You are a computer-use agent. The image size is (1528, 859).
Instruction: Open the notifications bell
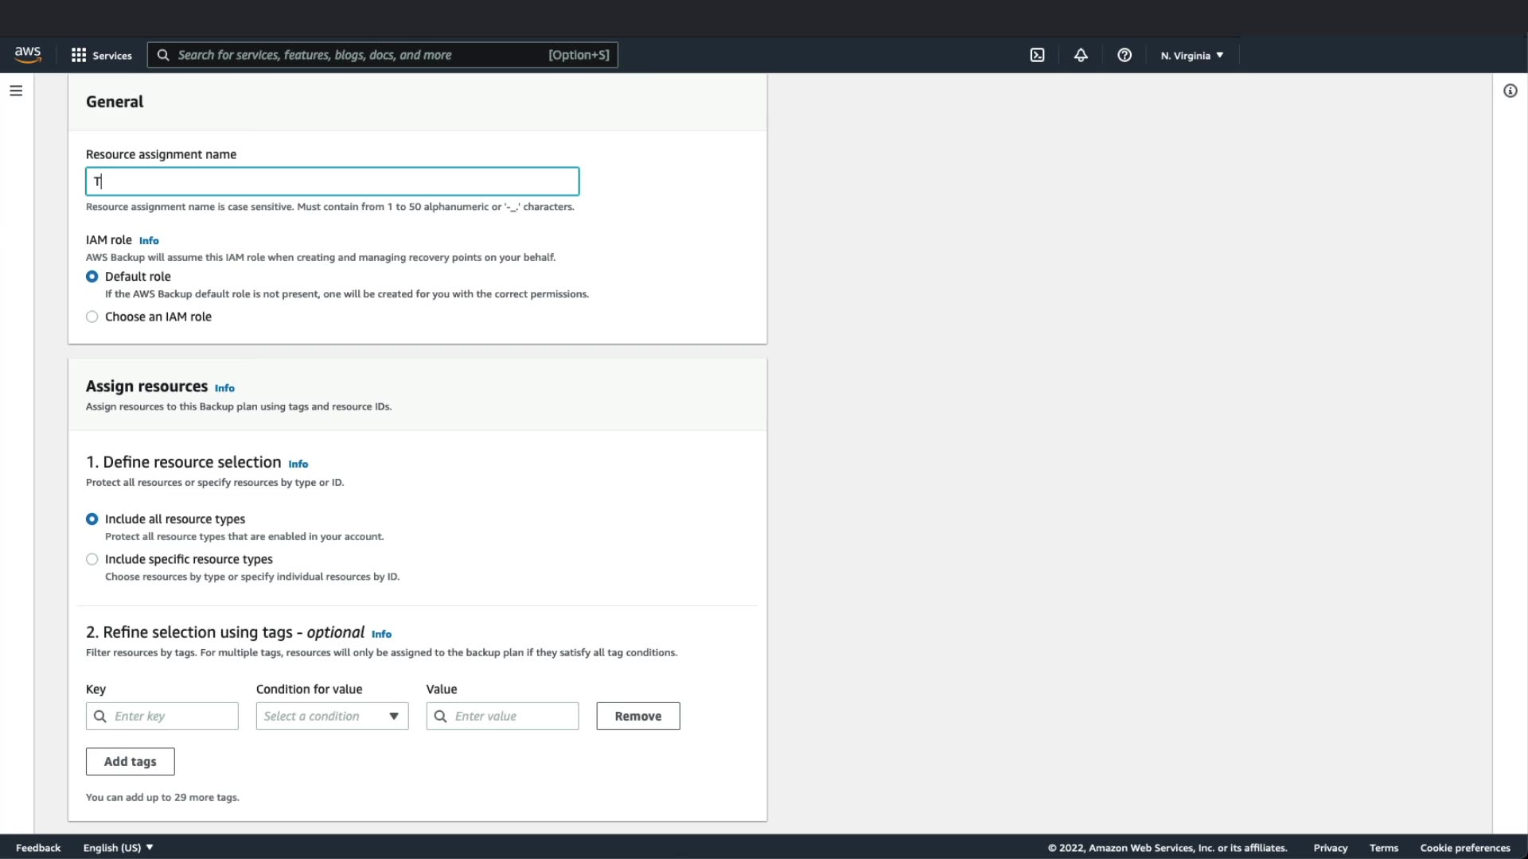(1081, 55)
